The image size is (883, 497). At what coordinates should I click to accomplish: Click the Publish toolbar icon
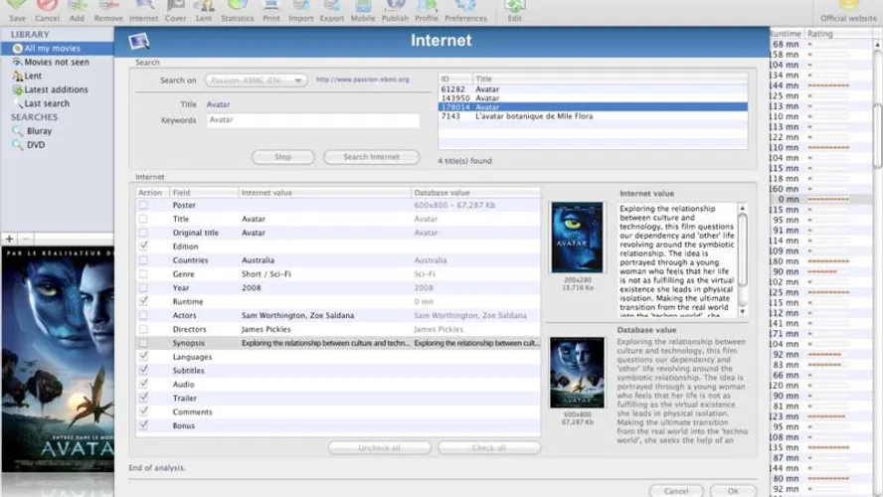pyautogui.click(x=395, y=10)
